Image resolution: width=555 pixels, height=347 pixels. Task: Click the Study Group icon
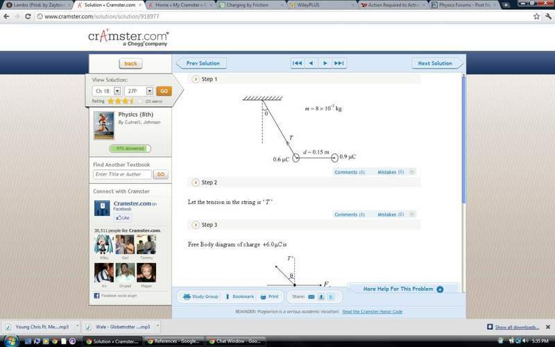187,297
